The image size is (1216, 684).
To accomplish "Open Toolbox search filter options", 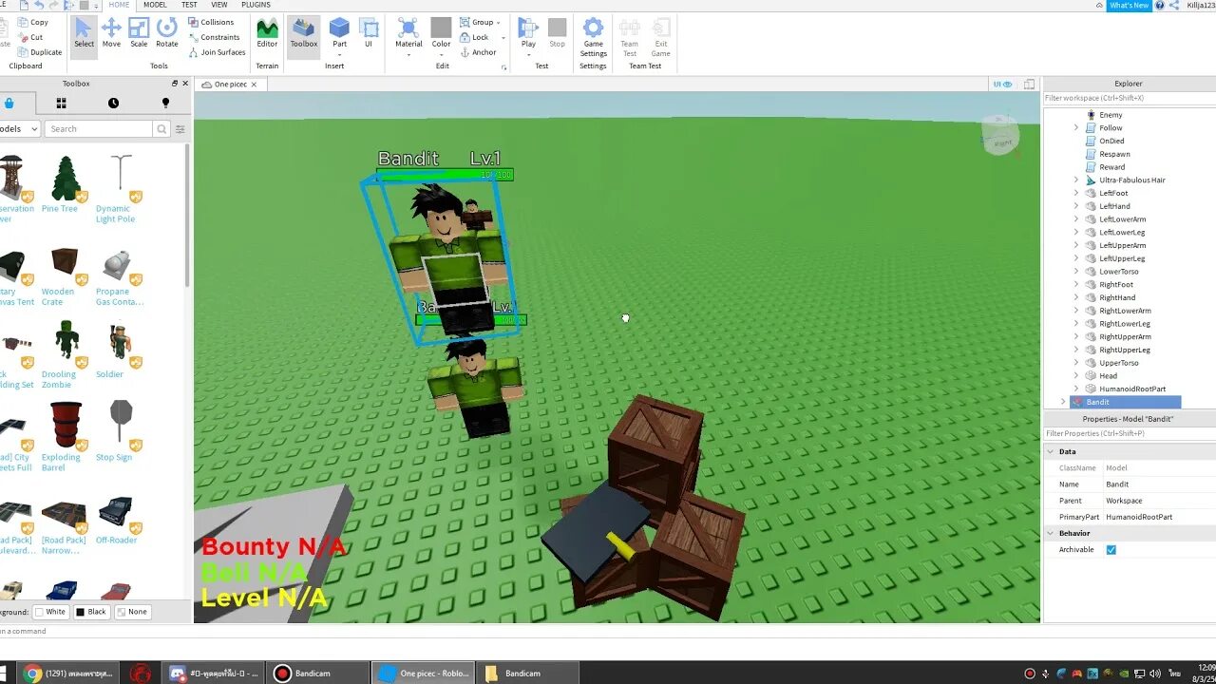I will click(x=180, y=129).
